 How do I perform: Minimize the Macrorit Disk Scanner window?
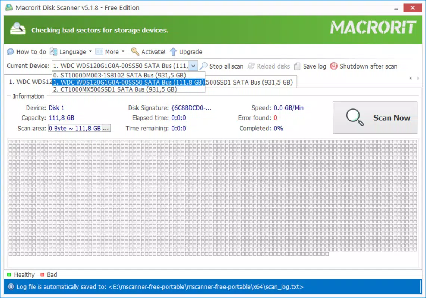(x=396, y=8)
